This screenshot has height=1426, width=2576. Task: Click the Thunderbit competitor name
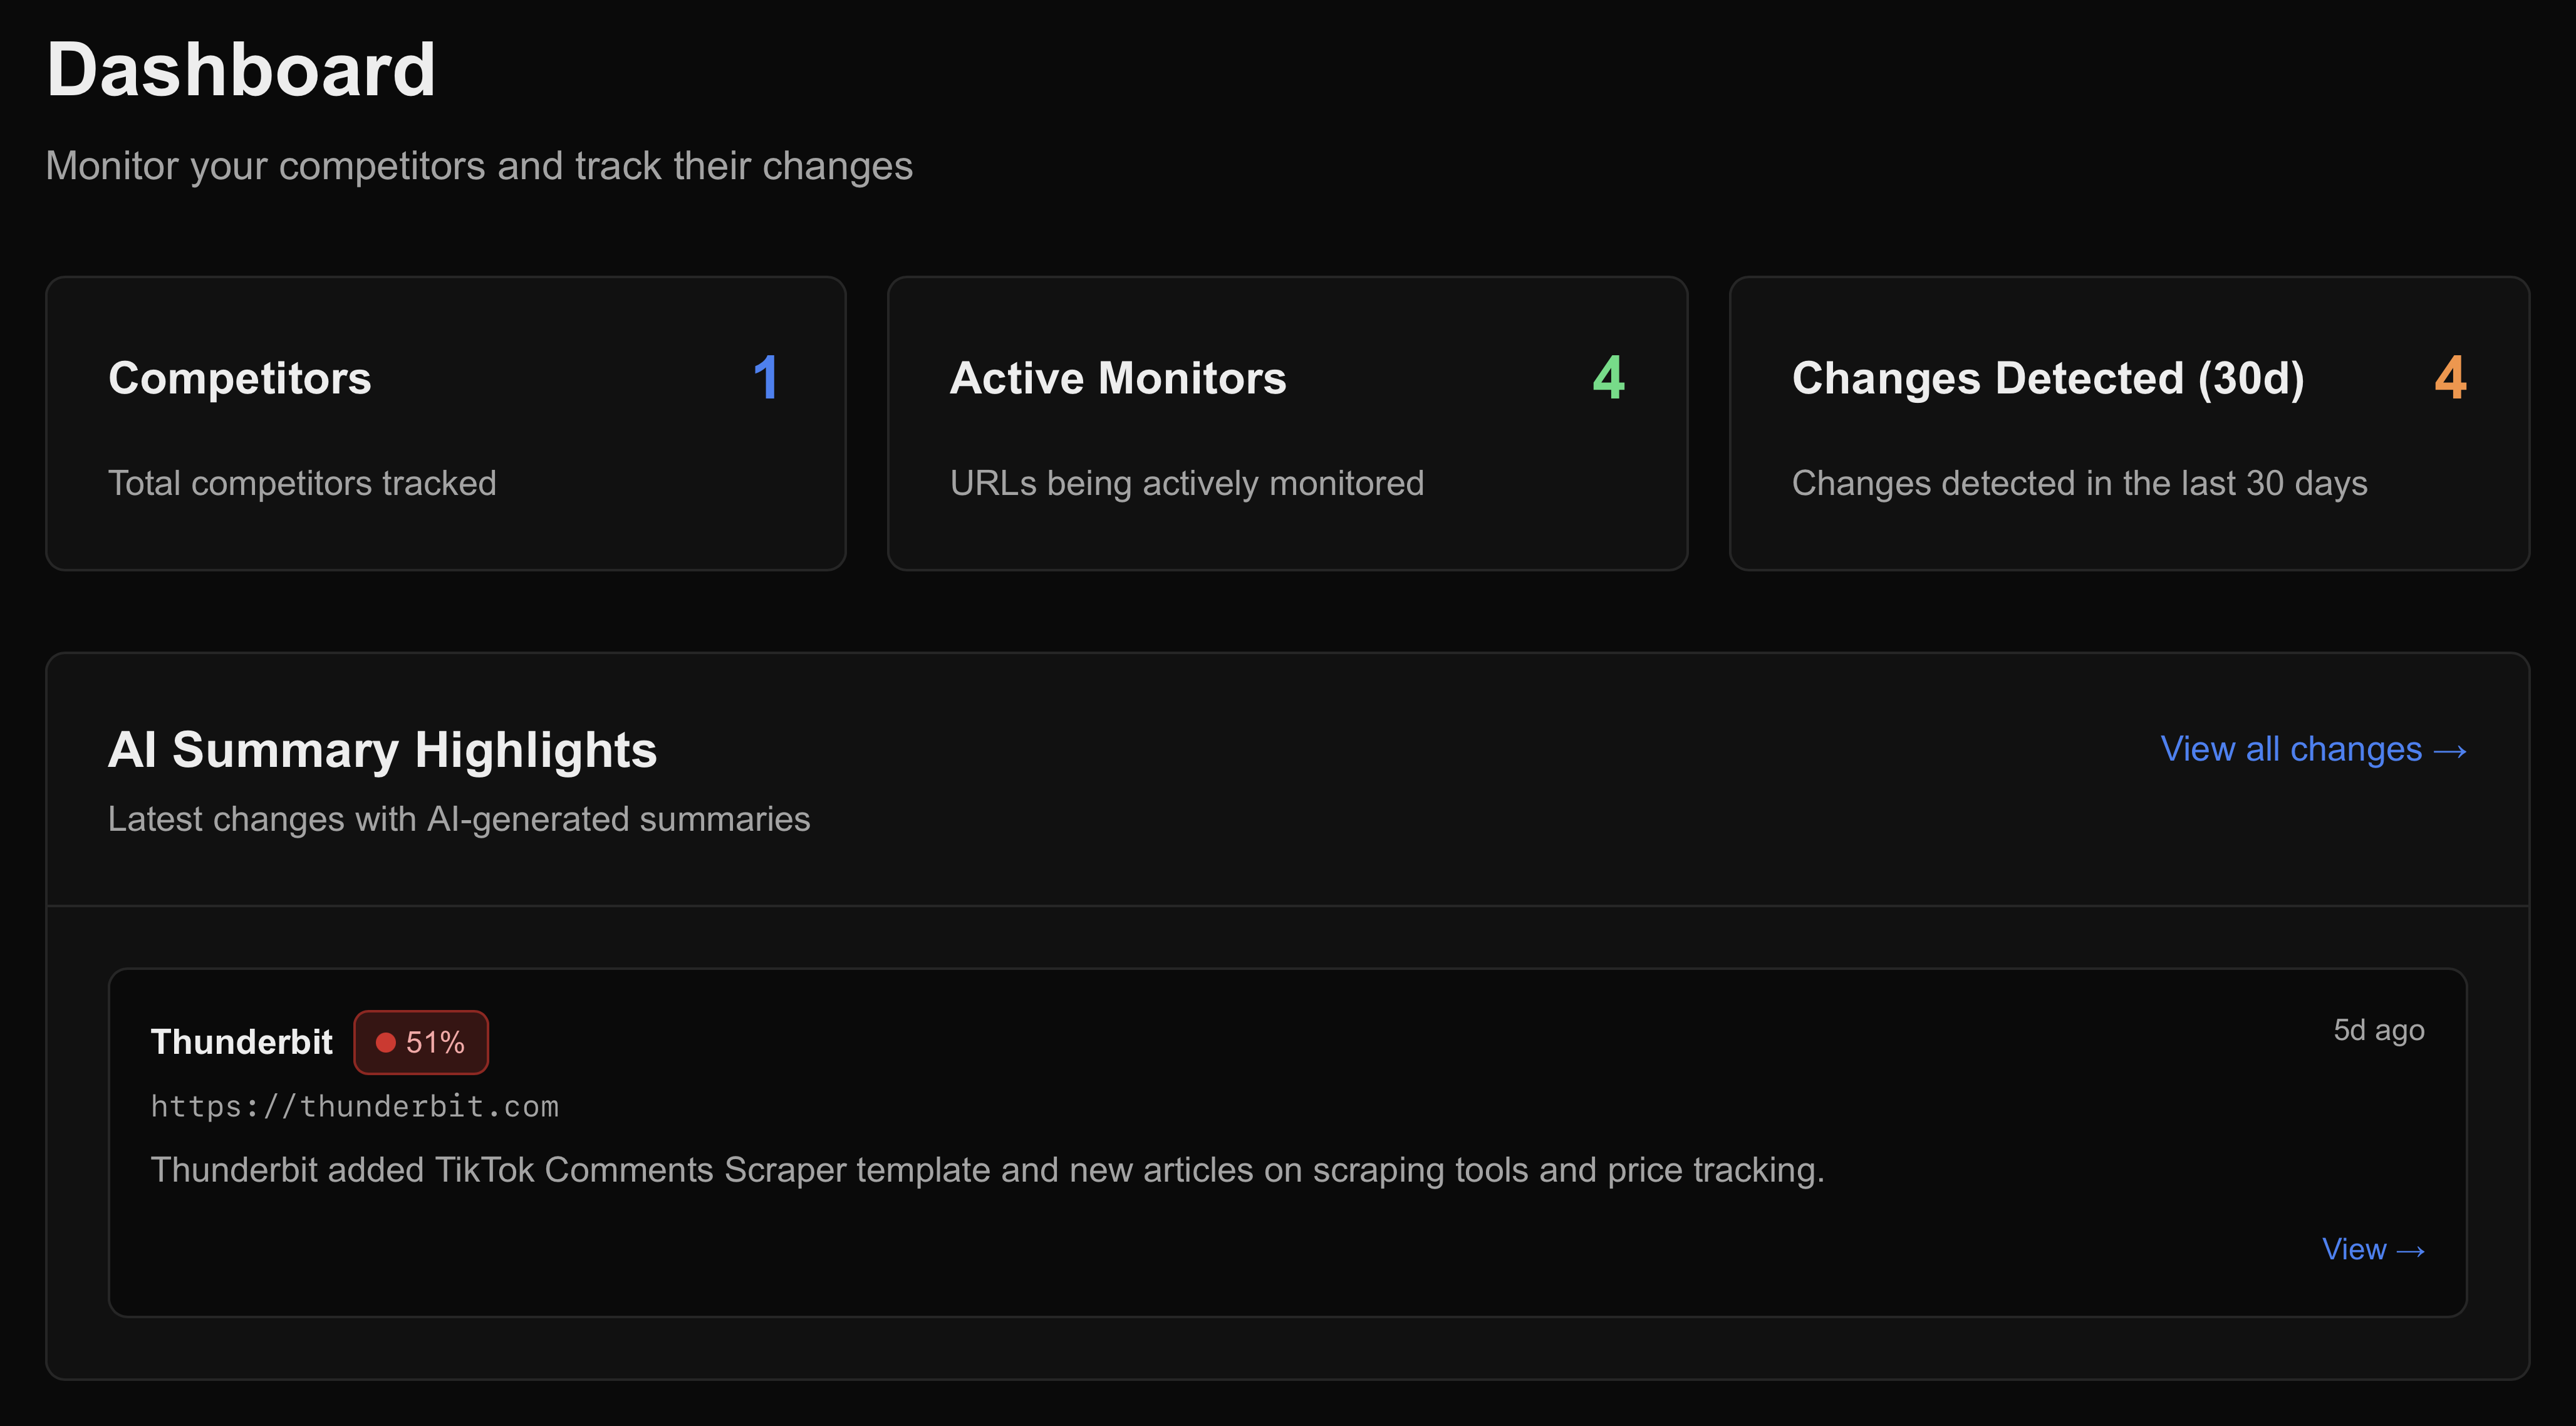click(241, 1041)
